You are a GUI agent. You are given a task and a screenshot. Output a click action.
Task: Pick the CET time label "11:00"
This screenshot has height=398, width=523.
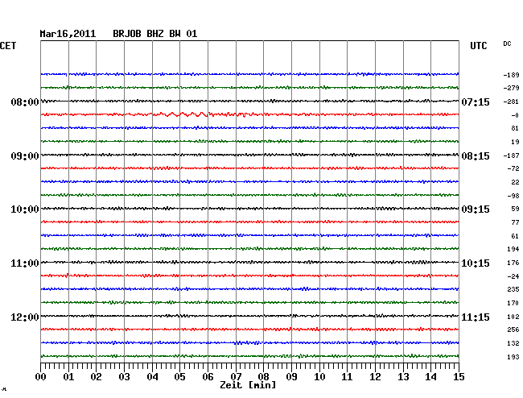click(x=25, y=263)
